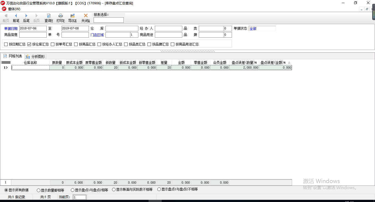Select 显示盘点1与盘点2相等 radio

pos(72,190)
